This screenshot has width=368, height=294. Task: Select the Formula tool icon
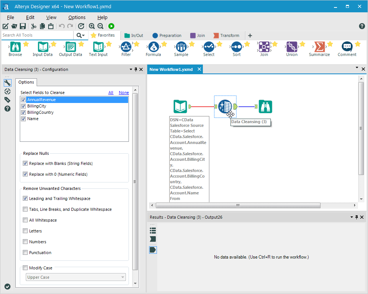tap(153, 47)
